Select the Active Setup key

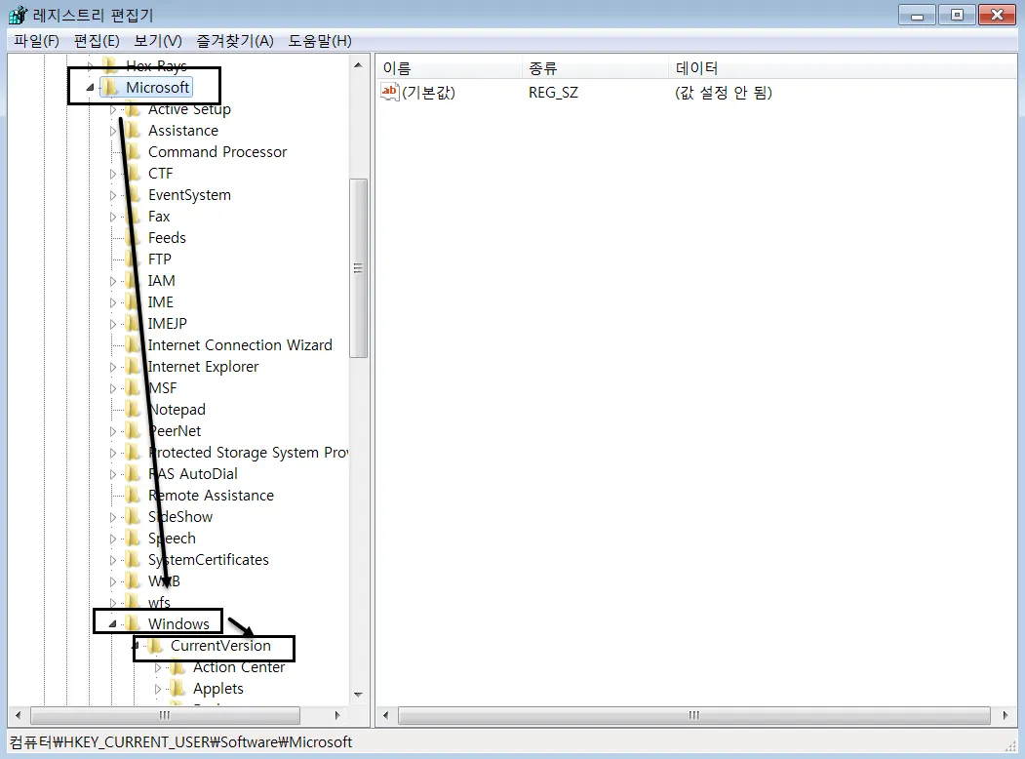pyautogui.click(x=189, y=109)
